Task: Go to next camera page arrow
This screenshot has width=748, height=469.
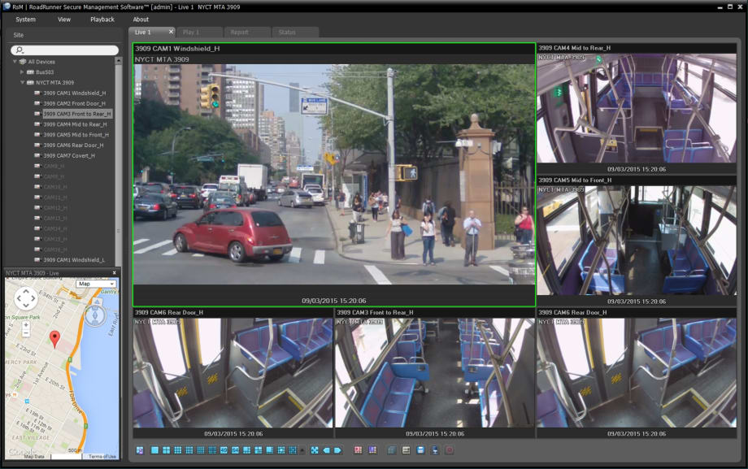Action: tap(338, 449)
